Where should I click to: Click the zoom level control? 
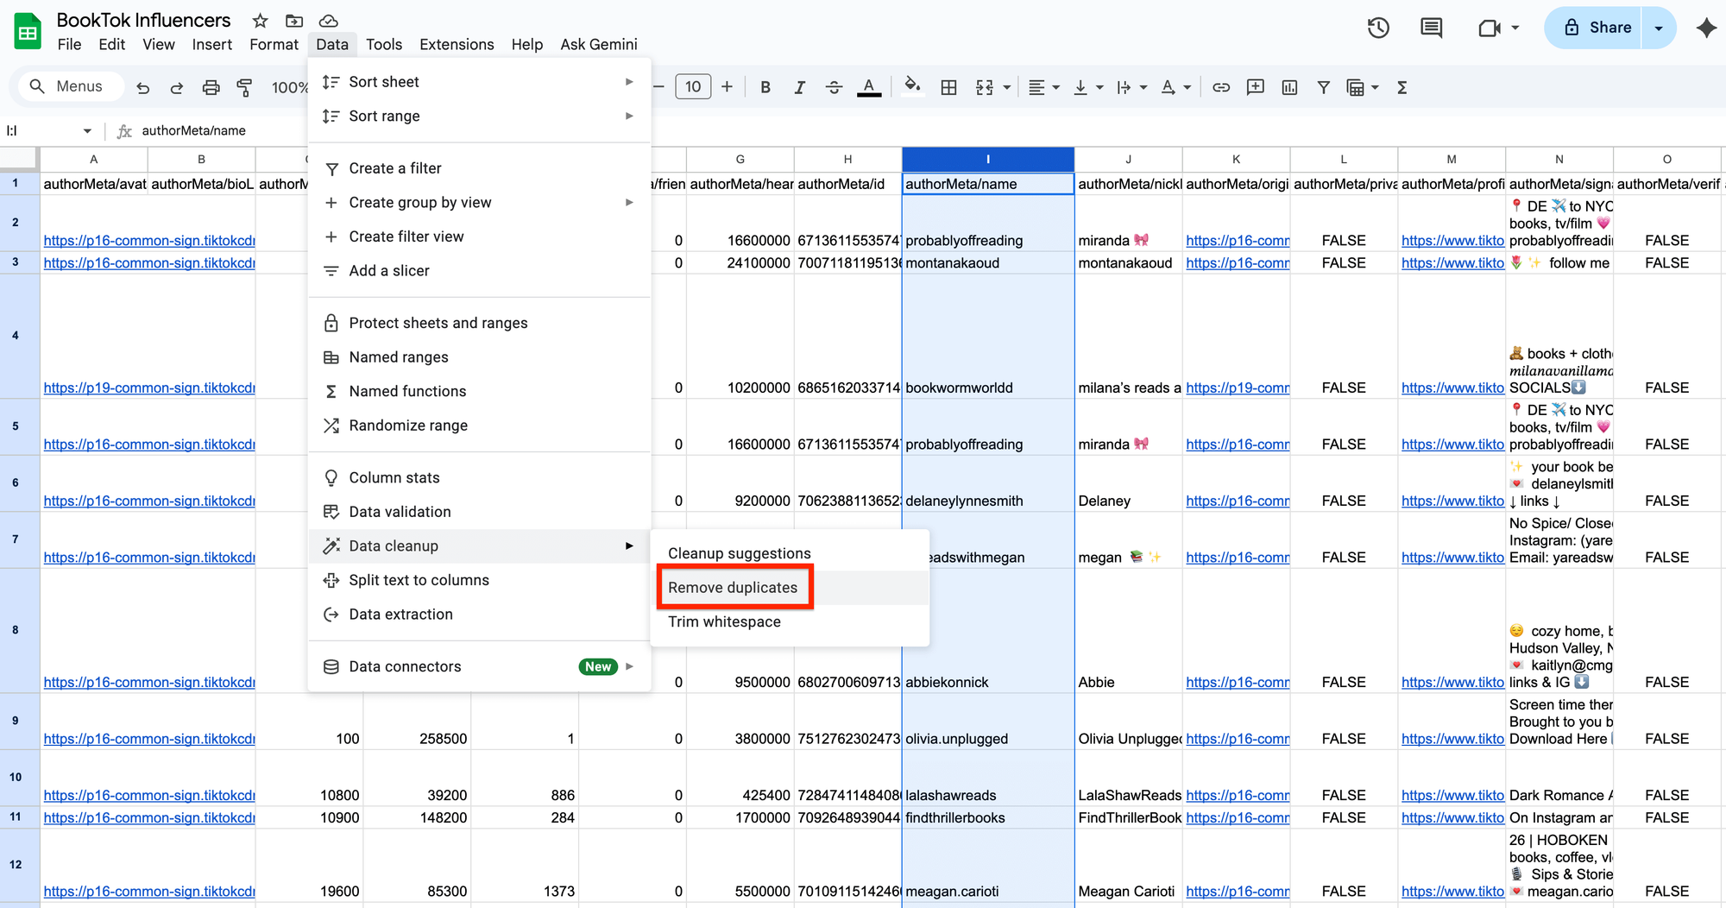point(290,86)
